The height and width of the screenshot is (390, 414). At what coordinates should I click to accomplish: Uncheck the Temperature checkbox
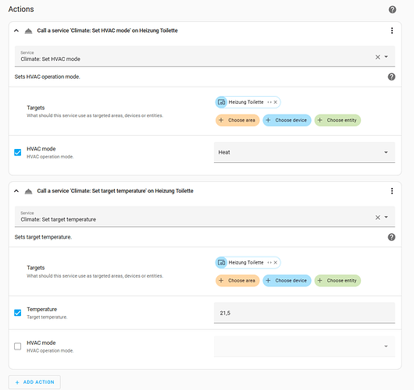tap(18, 313)
